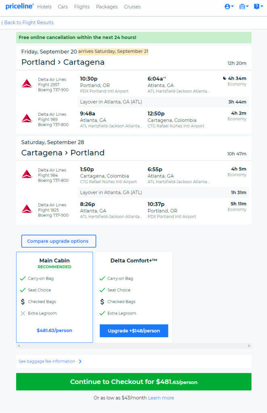Viewport: 267px width, 413px height.
Task: Click Delta logo for Flight 1825
Action: point(27,209)
